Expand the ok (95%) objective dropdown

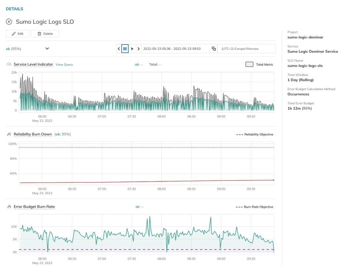pos(47,49)
